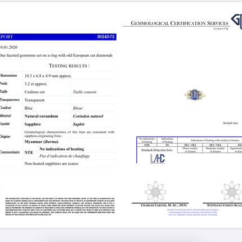Click the 'London UK' subtitle
This screenshot has height=242, width=242.
tap(221, 29)
